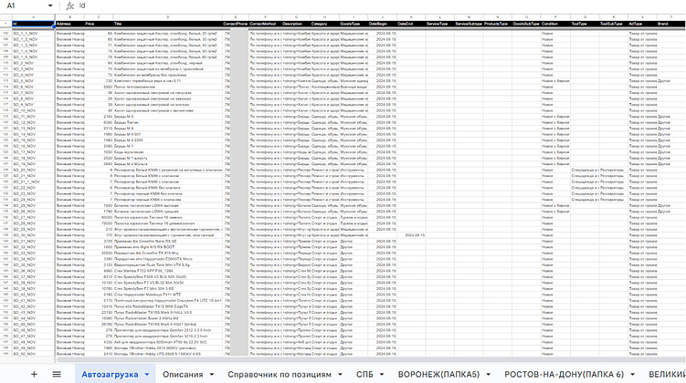Open the СПБ tab dropdown arrow
686x383 pixels.
382,374
